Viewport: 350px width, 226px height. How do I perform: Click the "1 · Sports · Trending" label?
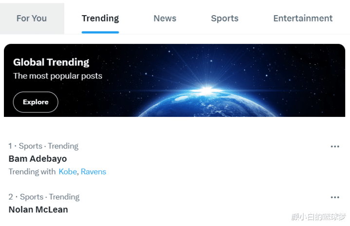click(x=43, y=146)
